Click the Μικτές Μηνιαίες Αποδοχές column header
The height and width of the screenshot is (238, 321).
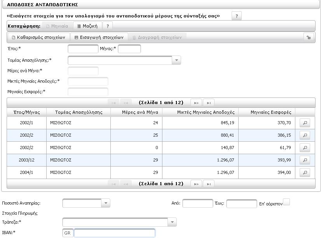pos(201,112)
